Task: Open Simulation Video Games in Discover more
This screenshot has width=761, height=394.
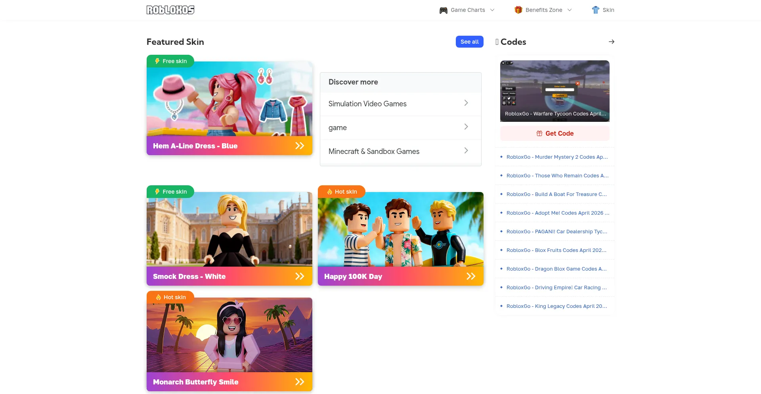Action: [401, 104]
